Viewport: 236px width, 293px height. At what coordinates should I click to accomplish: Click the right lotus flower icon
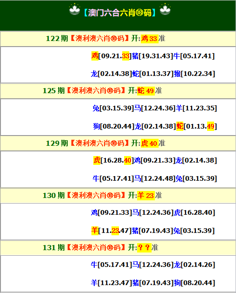(x=165, y=9)
